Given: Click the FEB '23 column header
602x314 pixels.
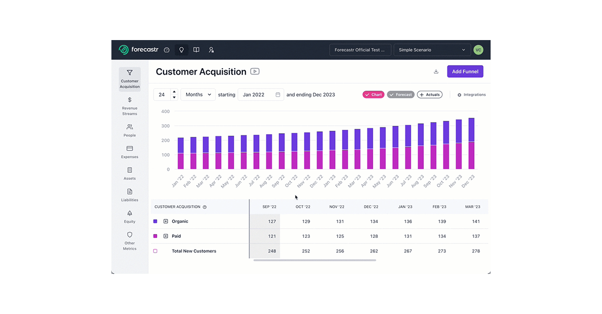Looking at the screenshot, I should (439, 207).
